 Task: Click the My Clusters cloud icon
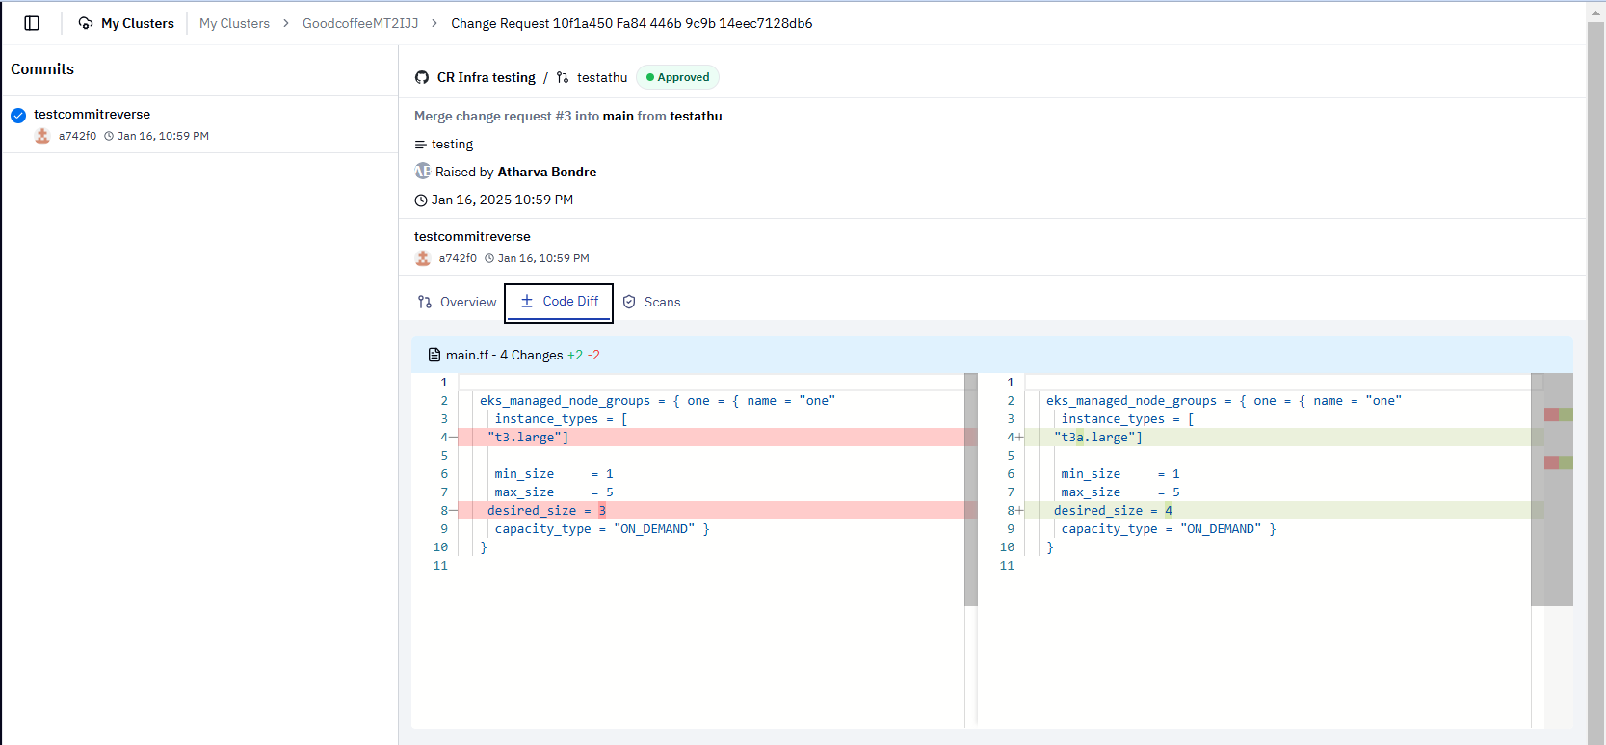[86, 23]
